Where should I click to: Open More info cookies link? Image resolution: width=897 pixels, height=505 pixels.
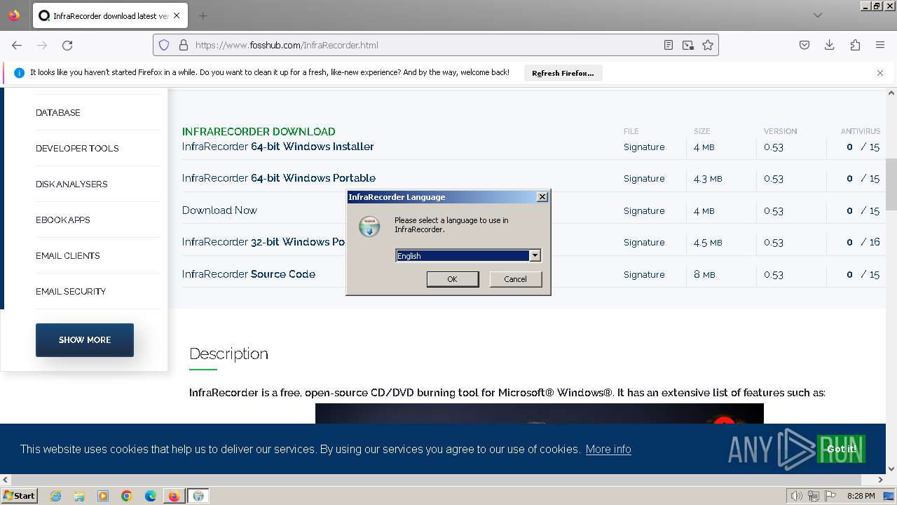[x=608, y=450]
